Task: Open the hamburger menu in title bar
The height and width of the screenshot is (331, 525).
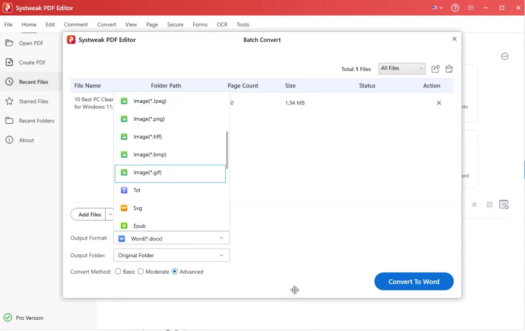Action: tap(471, 8)
